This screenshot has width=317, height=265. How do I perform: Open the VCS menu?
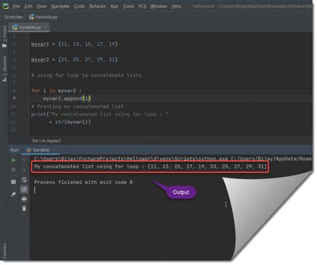coord(142,6)
